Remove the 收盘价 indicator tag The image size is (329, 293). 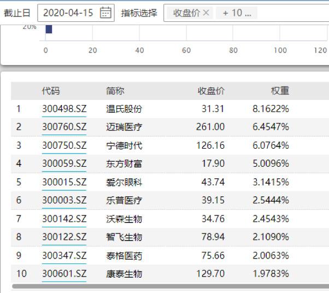click(206, 13)
